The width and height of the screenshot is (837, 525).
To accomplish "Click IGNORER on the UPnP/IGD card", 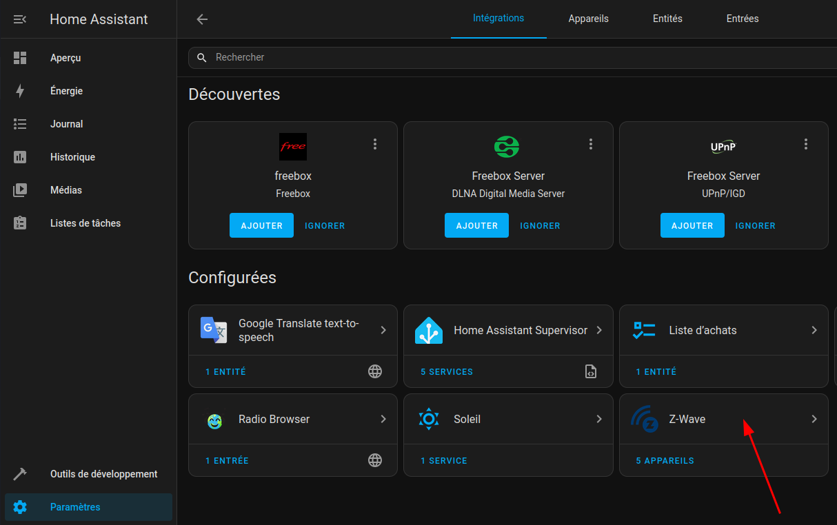I will [755, 225].
